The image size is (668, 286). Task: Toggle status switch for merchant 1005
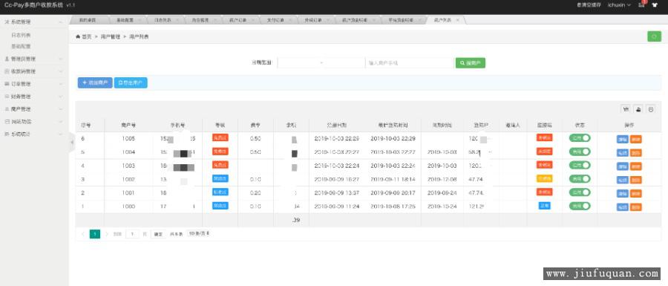[580, 137]
